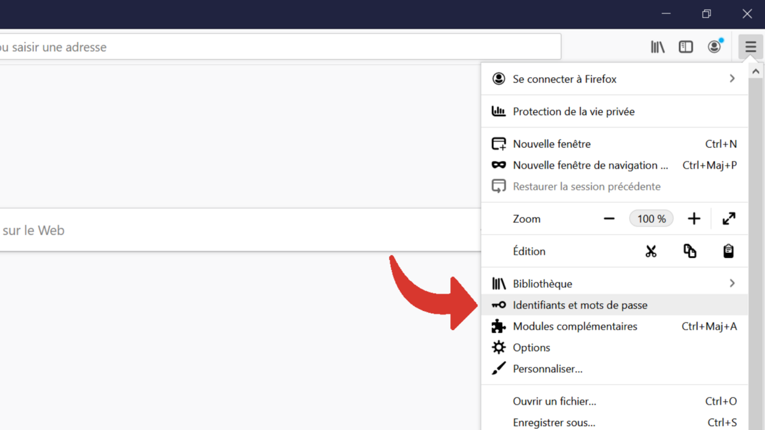Image resolution: width=765 pixels, height=430 pixels.
Task: Click the Ctrl+N shortcut text
Action: click(x=721, y=144)
